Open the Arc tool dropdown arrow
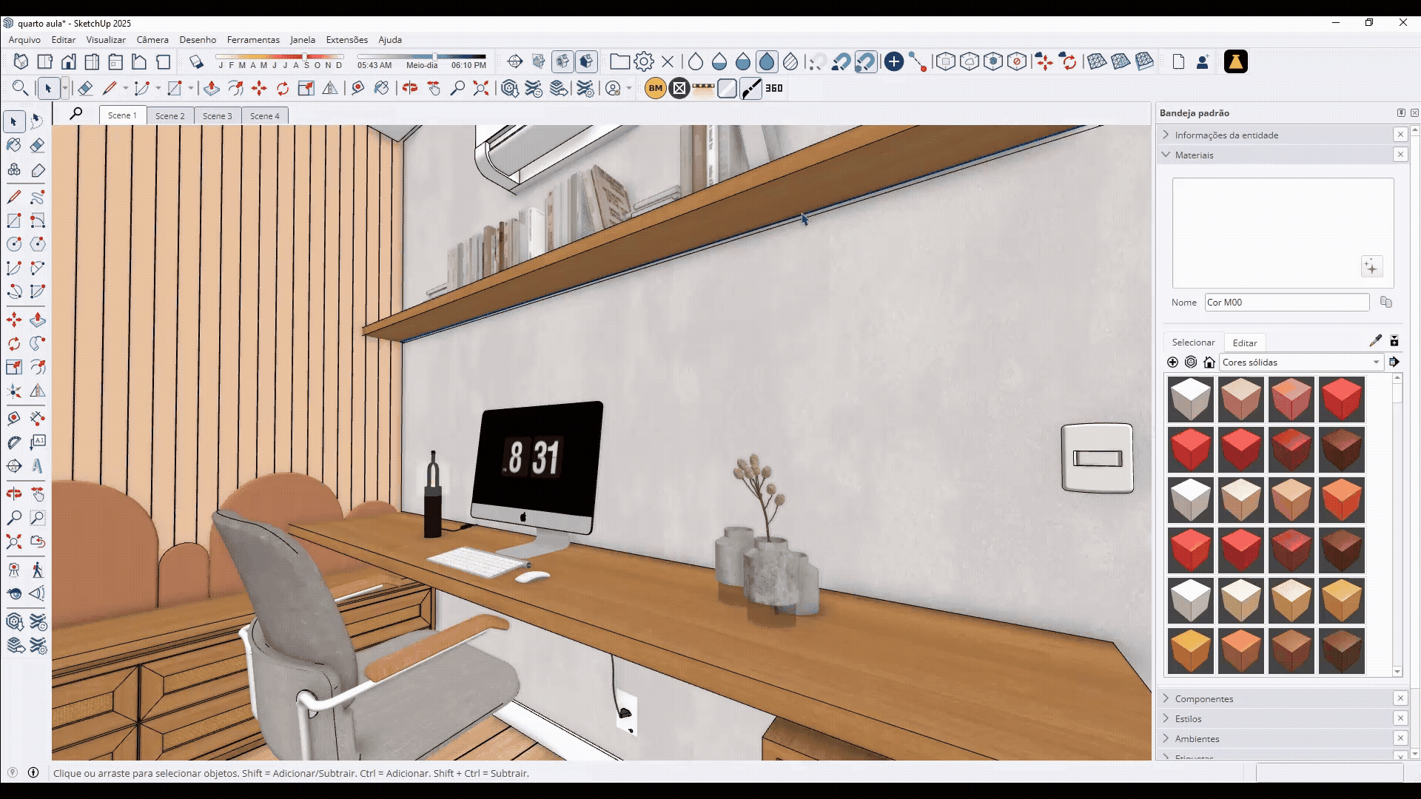The image size is (1421, 799). tap(158, 89)
